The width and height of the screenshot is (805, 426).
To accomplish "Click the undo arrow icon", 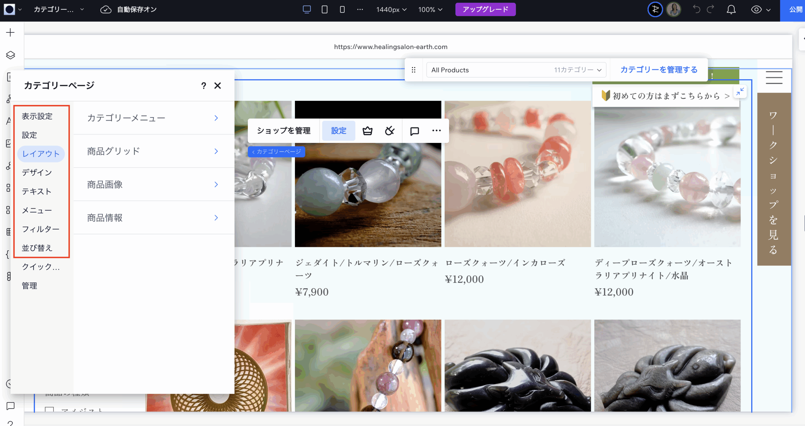I will coord(696,9).
